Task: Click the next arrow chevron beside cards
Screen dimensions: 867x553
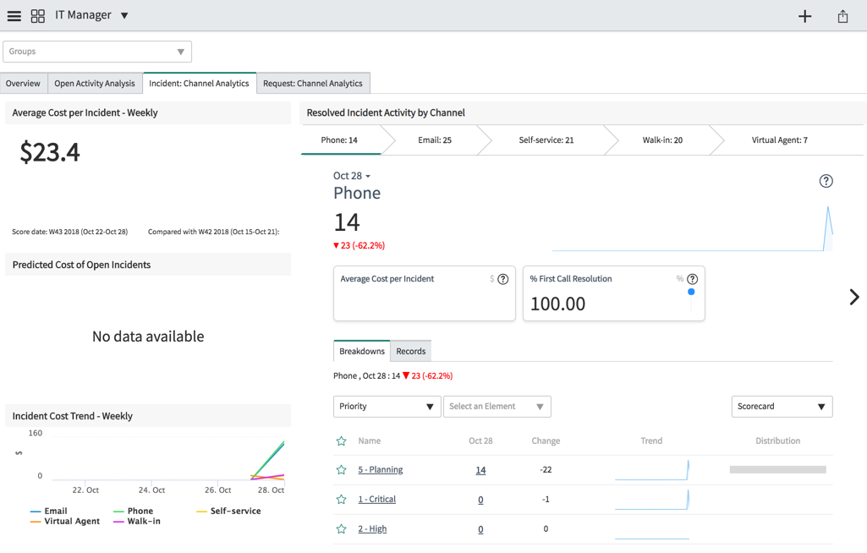Action: [x=854, y=297]
